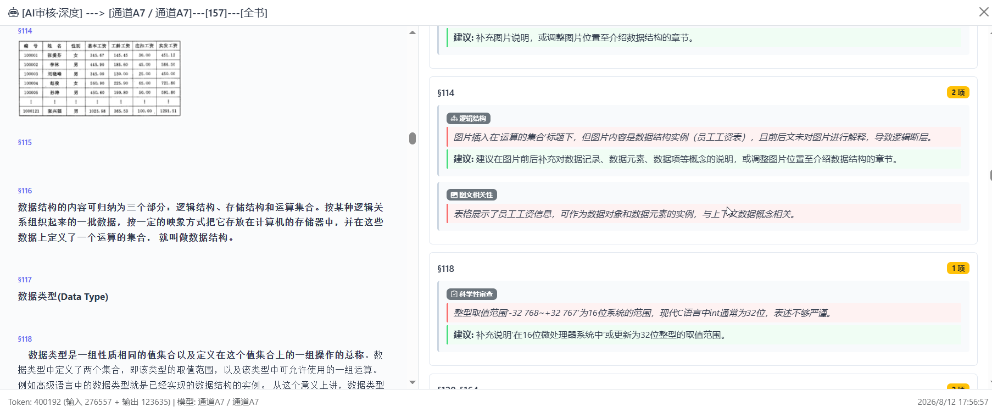Open the §114 link in the left document
Viewport: 992px width, 412px height.
tap(25, 31)
